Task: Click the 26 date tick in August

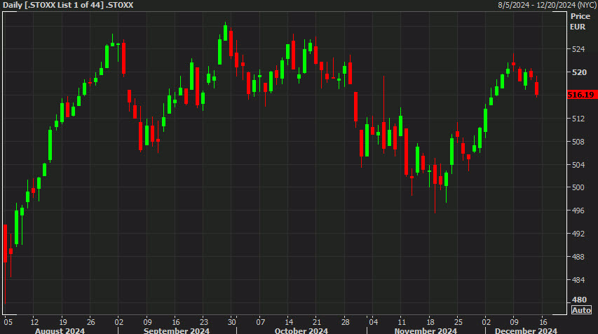Action: coord(90,322)
